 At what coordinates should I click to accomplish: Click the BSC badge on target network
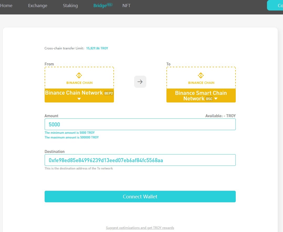[x=209, y=99]
